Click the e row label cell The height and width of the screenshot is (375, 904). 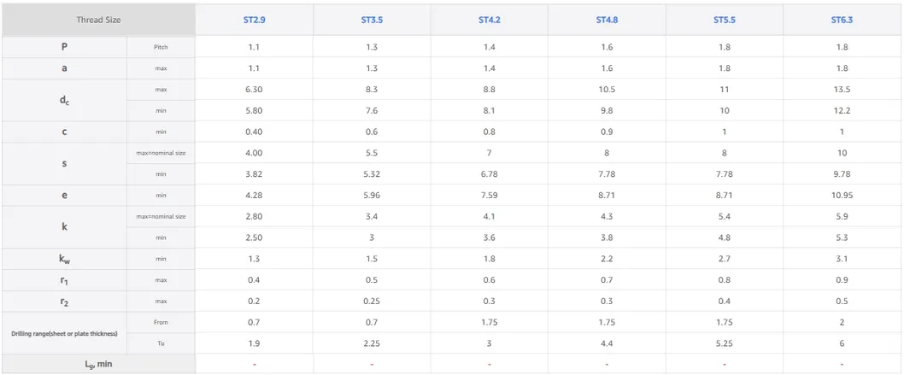64,196
